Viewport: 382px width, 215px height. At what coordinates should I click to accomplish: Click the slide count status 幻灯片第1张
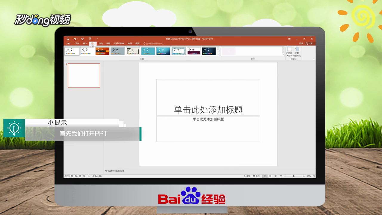pos(75,176)
